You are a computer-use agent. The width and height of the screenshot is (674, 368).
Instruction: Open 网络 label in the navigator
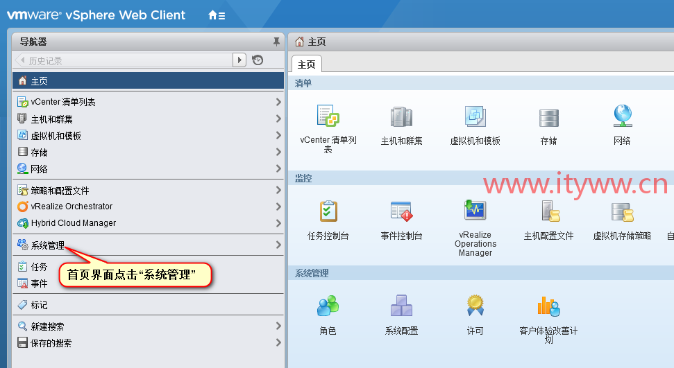(x=39, y=169)
